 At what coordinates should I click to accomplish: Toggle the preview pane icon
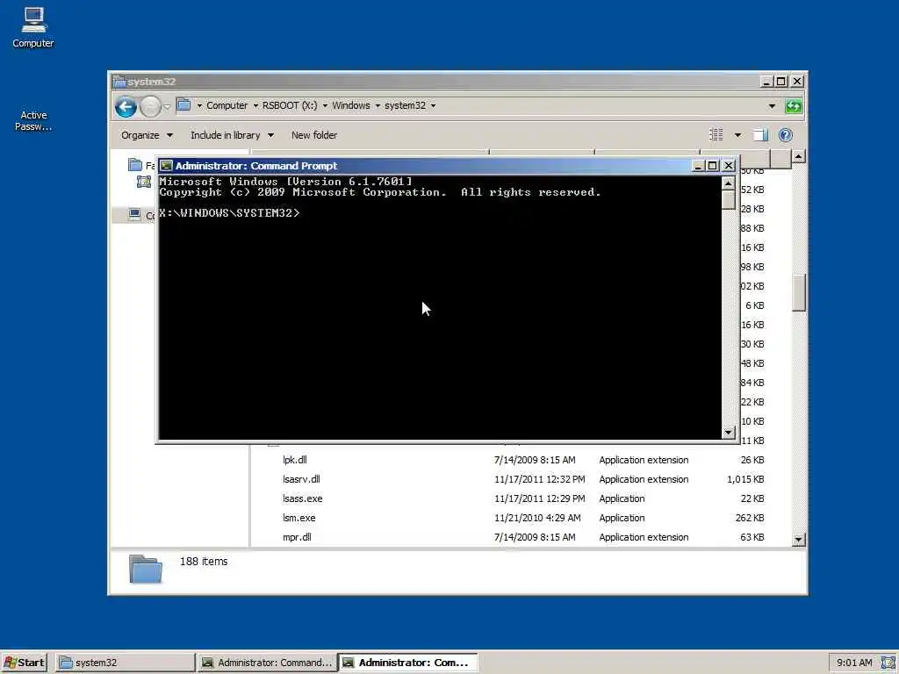(x=760, y=134)
